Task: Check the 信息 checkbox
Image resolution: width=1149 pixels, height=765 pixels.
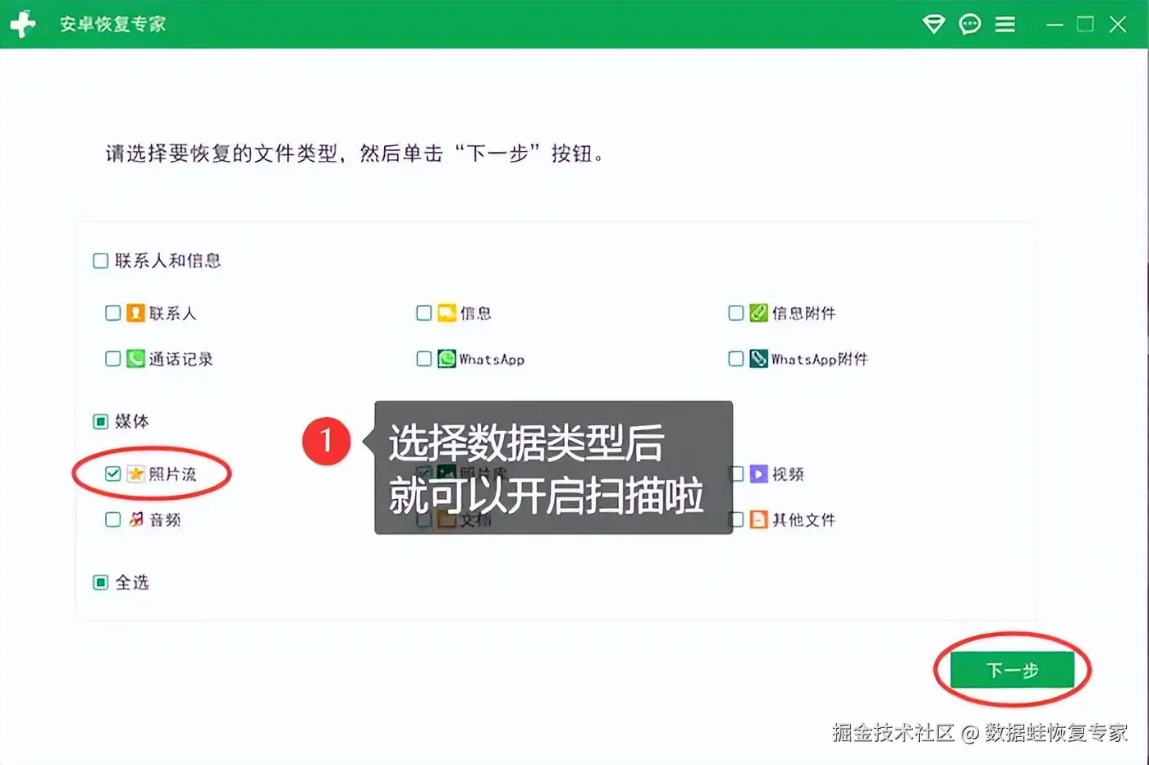Action: tap(423, 313)
